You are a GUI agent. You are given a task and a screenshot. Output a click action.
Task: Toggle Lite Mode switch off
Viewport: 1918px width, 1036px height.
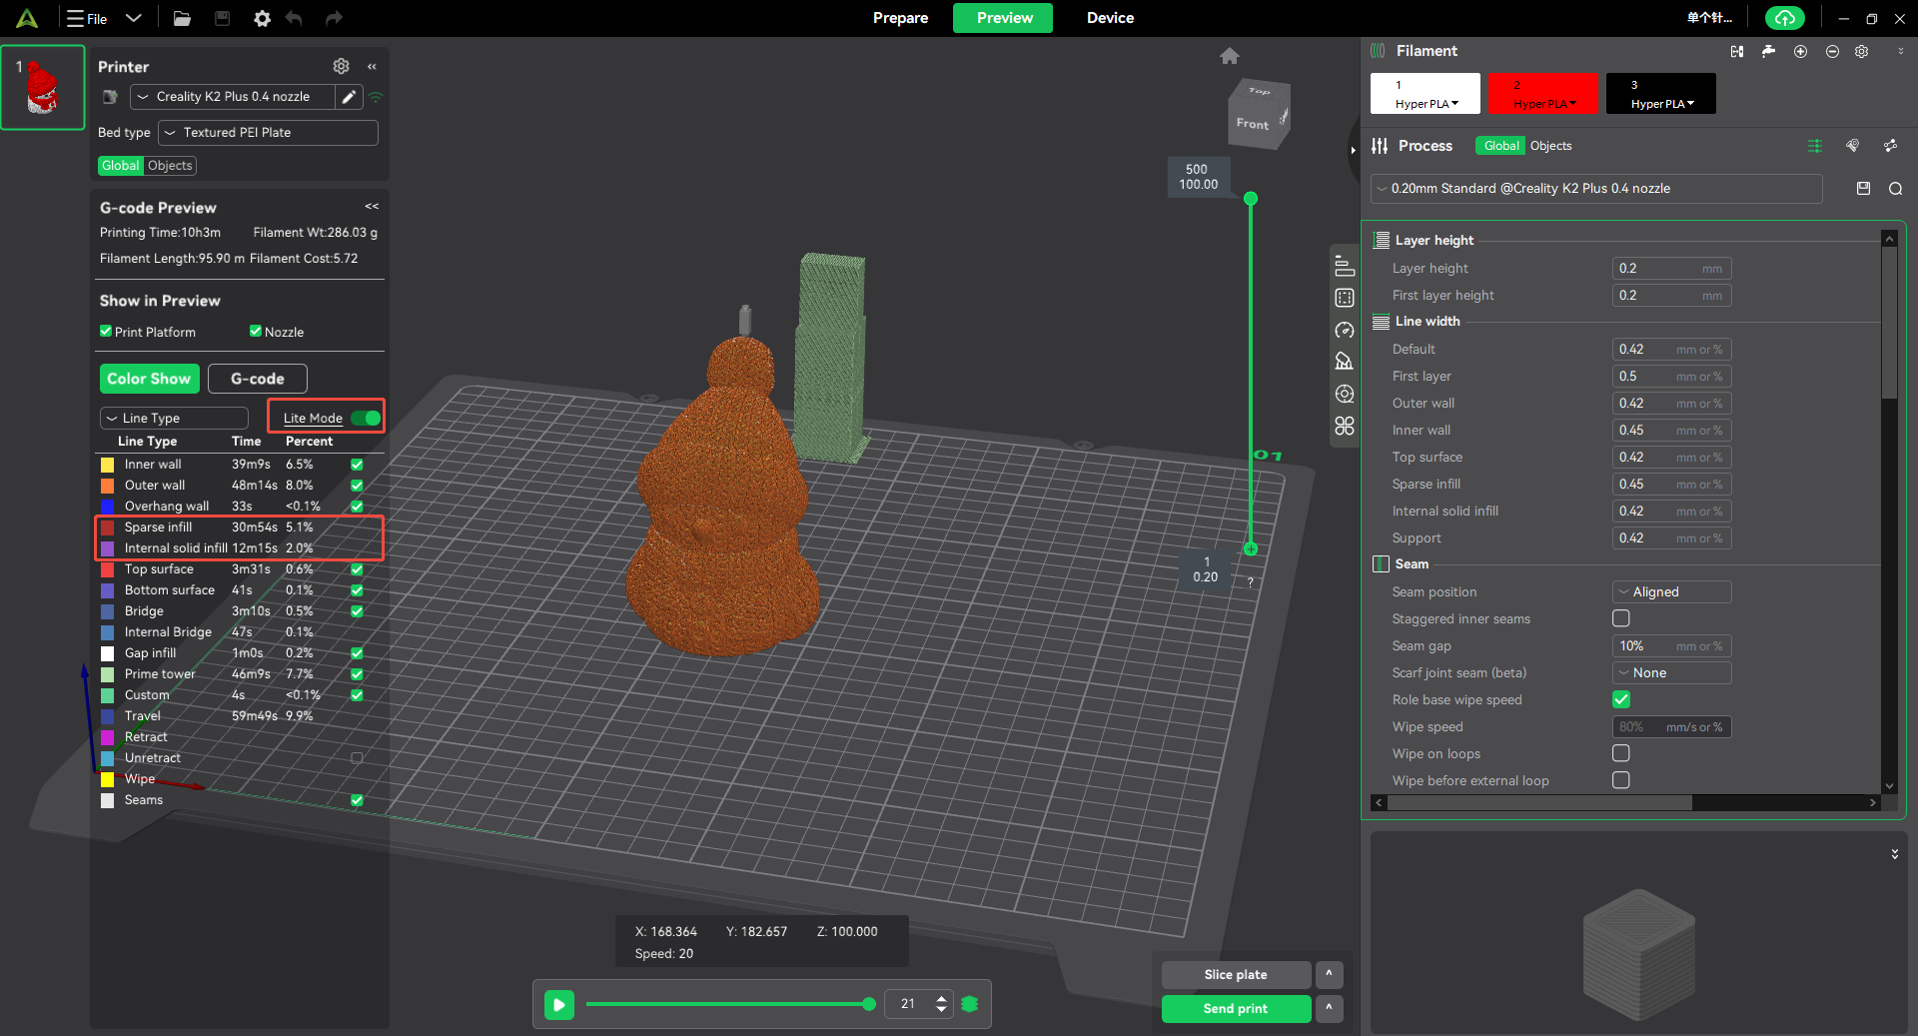366,418
